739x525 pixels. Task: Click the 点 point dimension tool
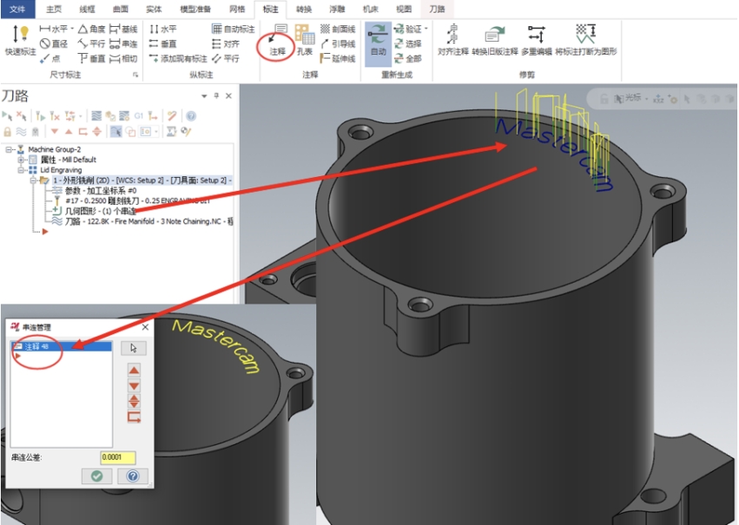click(x=50, y=58)
